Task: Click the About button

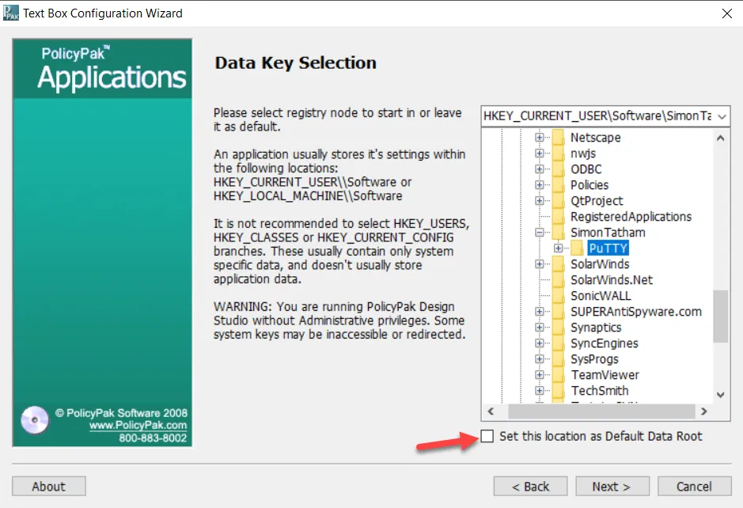Action: tap(49, 486)
